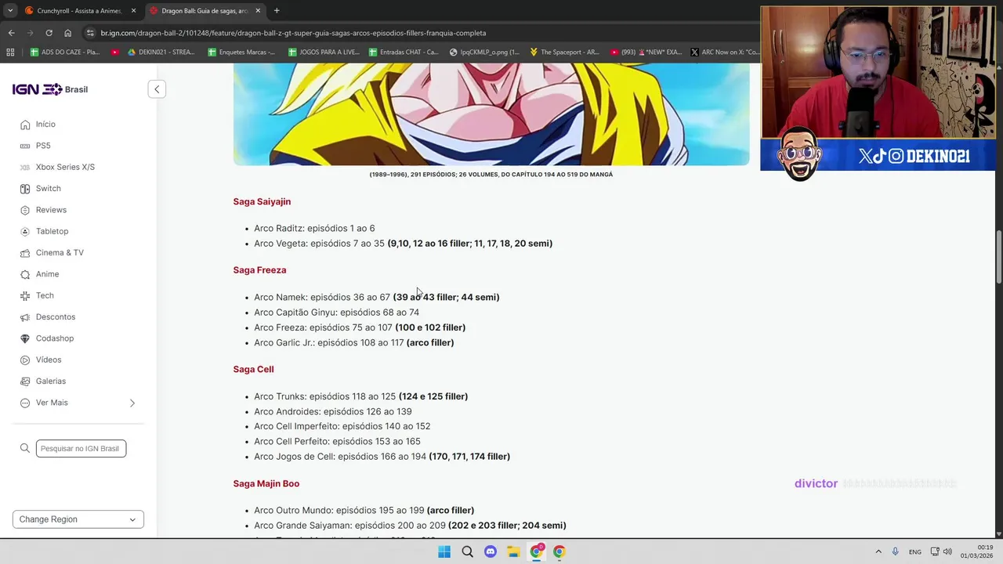Click the Saga Freeza heading
This screenshot has width=1003, height=564.
[259, 269]
